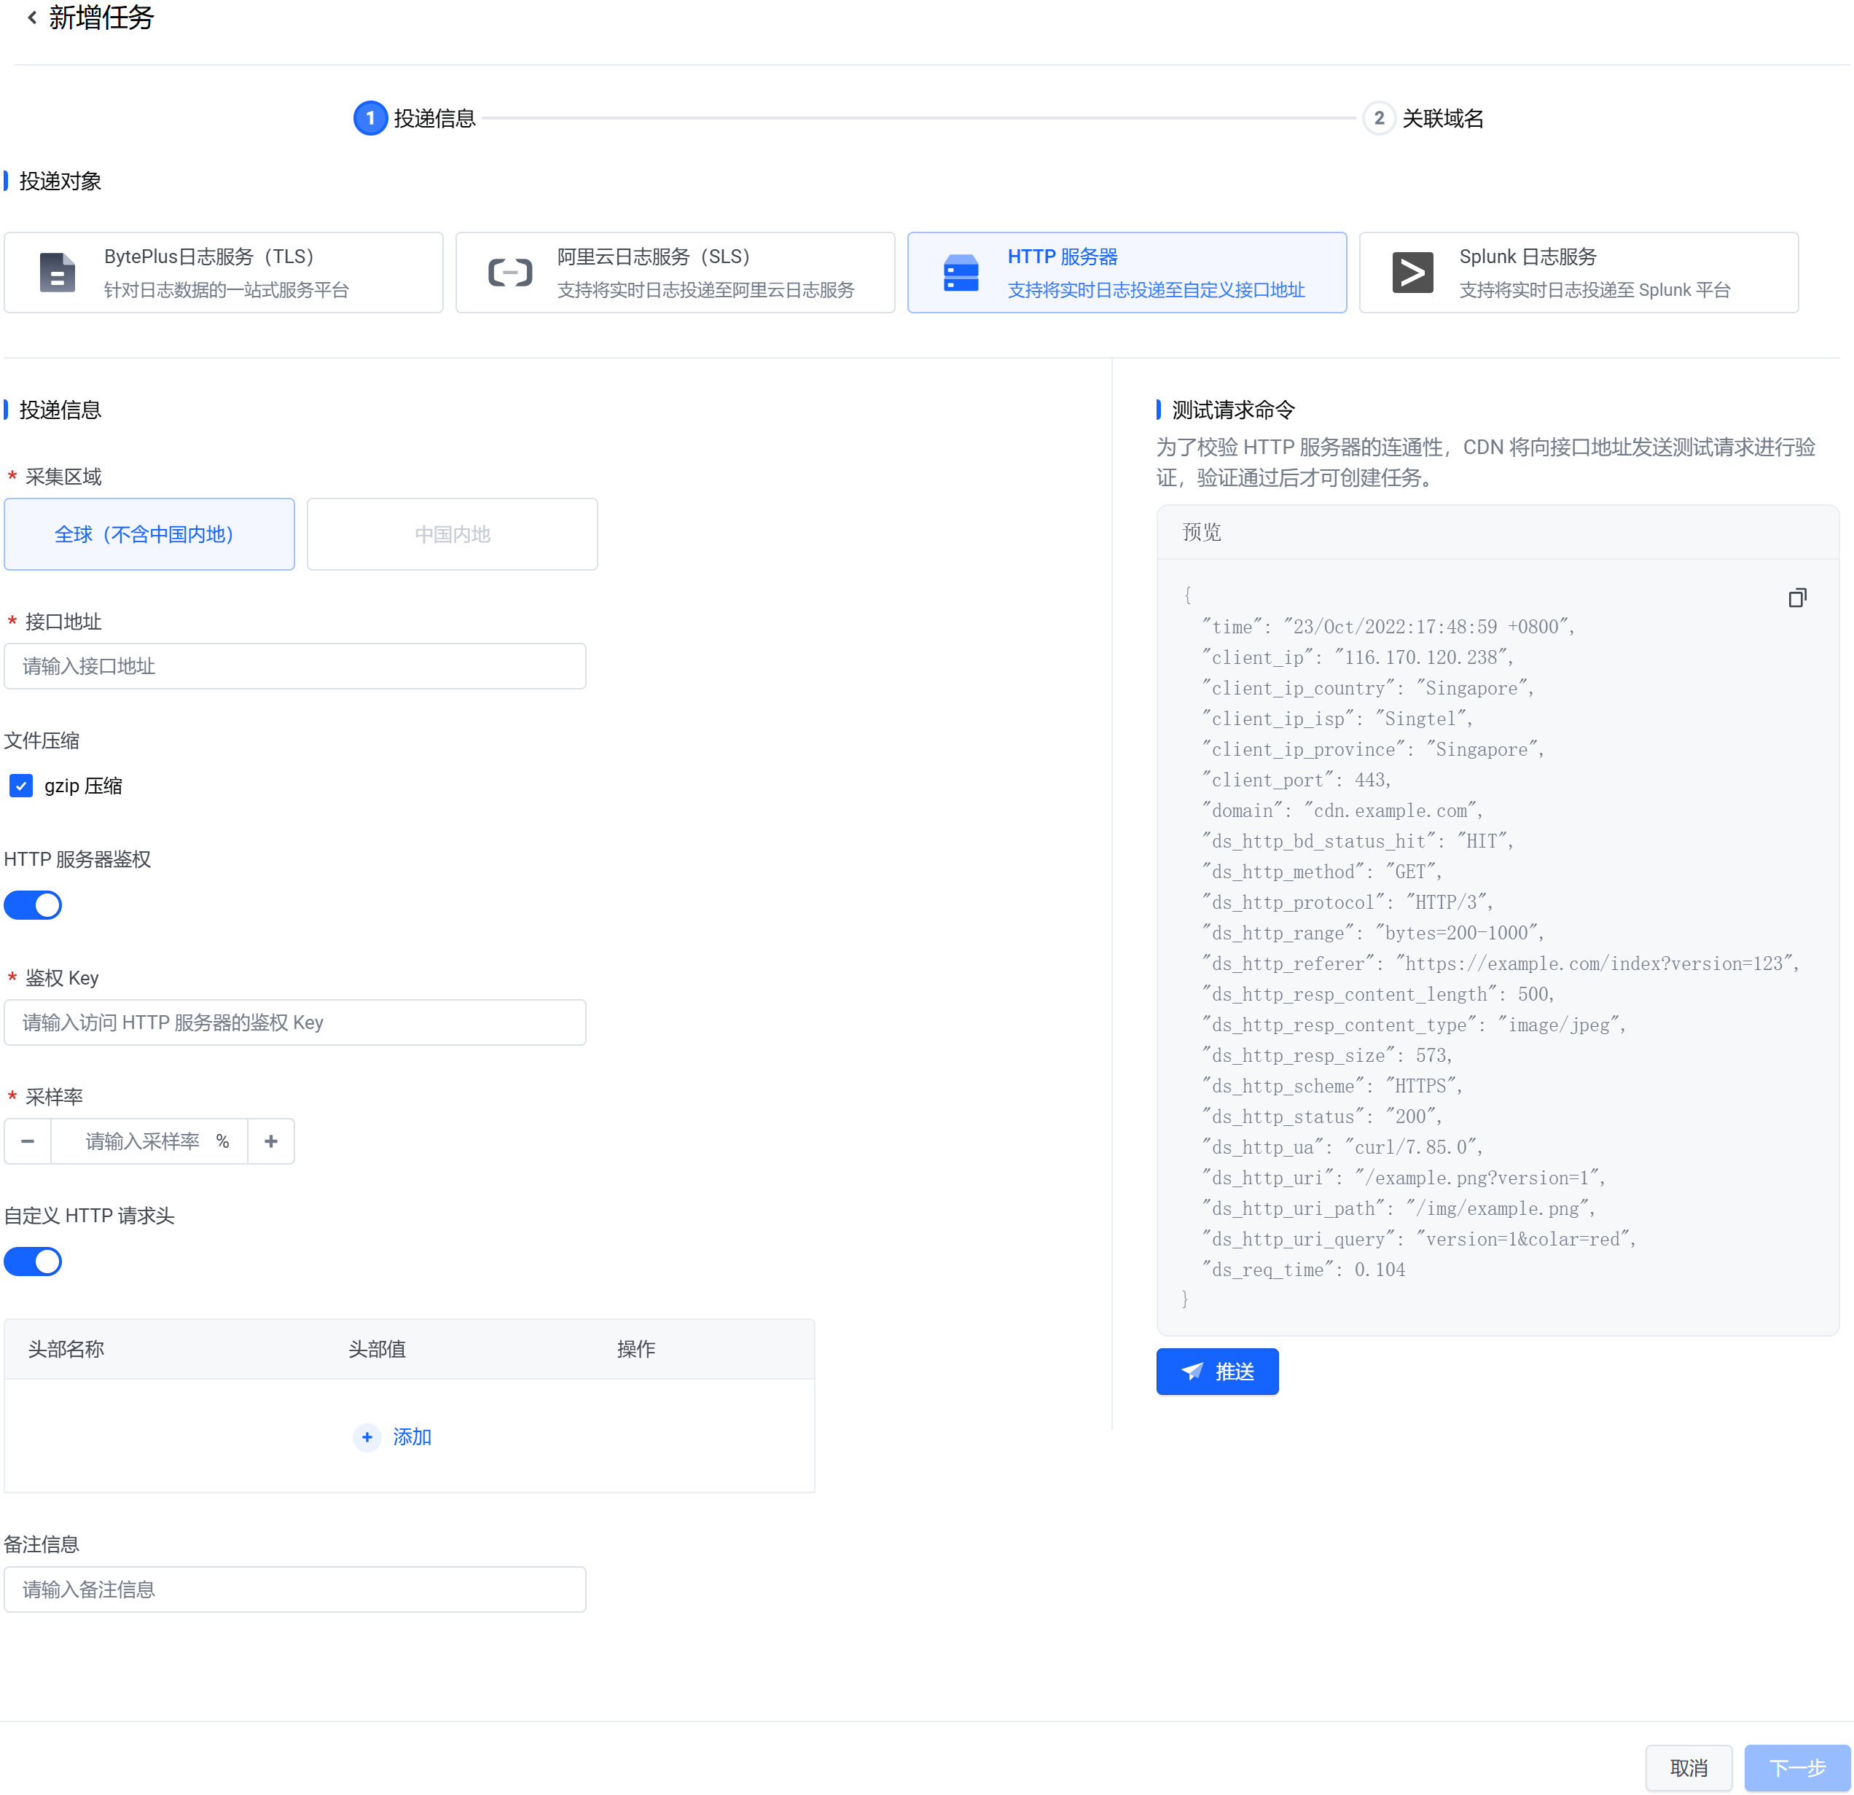Click the back arrow beside 新增任务
This screenshot has height=1795, width=1854.
click(x=31, y=17)
